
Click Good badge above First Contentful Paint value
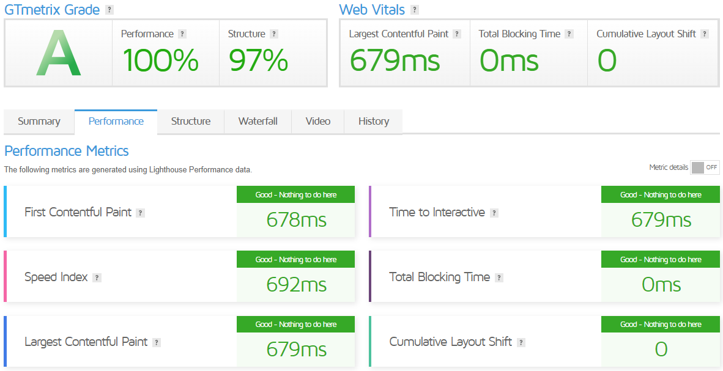point(295,194)
